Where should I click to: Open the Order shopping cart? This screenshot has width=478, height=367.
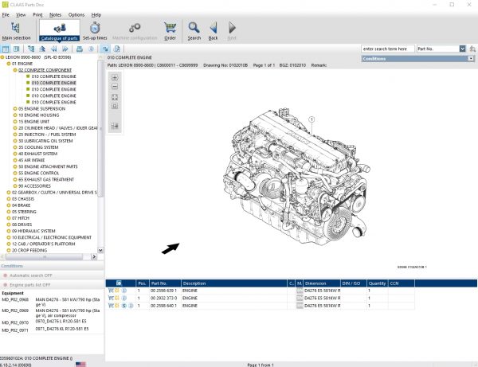pos(170,28)
